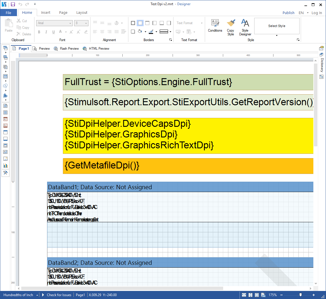326x299 pixels.
Task: Toggle Bottom border button
Action: [161, 23]
